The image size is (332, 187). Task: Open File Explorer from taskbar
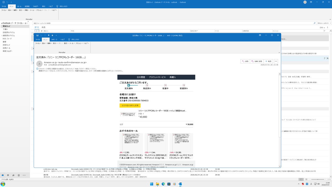click(157, 184)
